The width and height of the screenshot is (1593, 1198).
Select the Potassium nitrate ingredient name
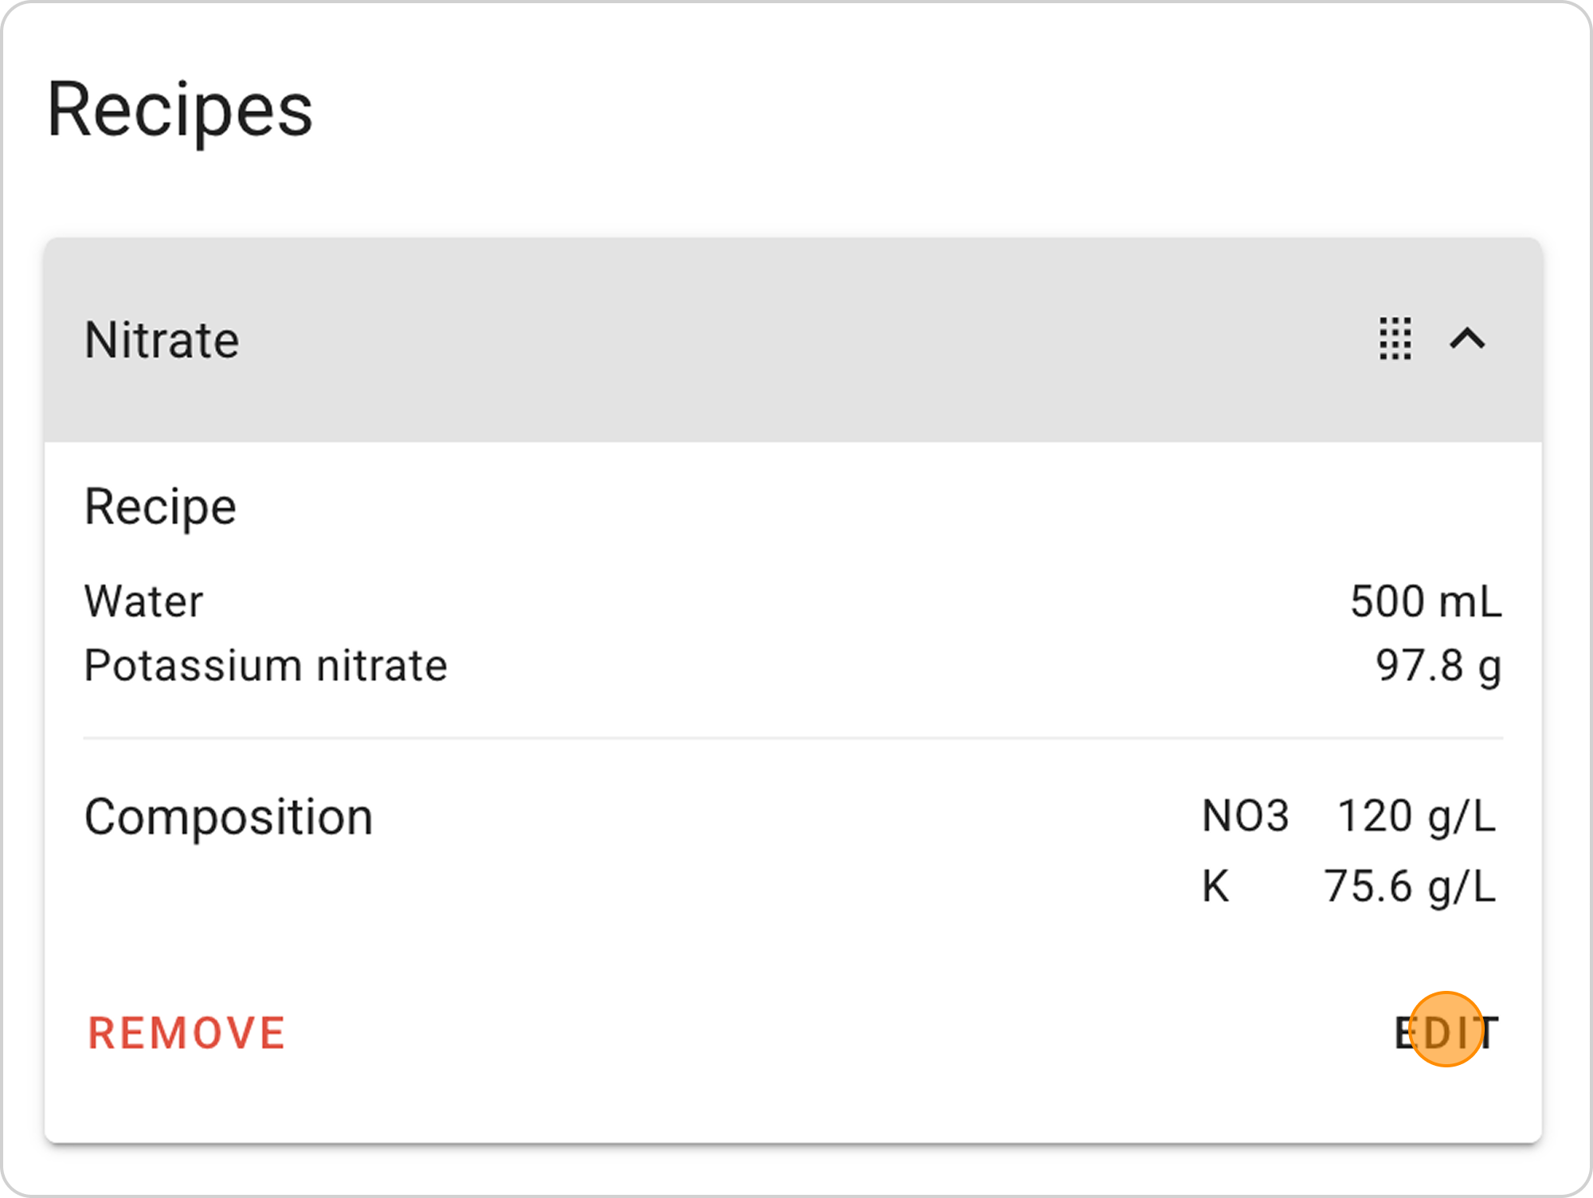[x=266, y=666]
